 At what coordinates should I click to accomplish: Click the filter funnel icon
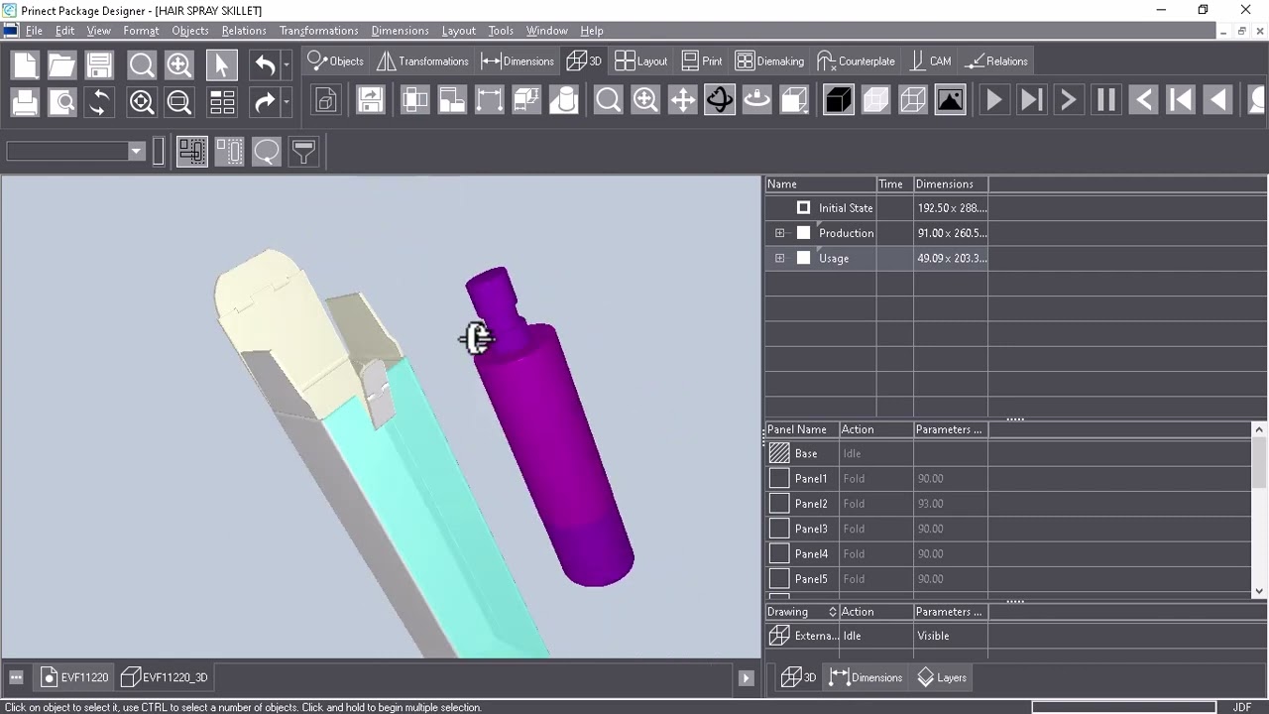click(x=303, y=152)
